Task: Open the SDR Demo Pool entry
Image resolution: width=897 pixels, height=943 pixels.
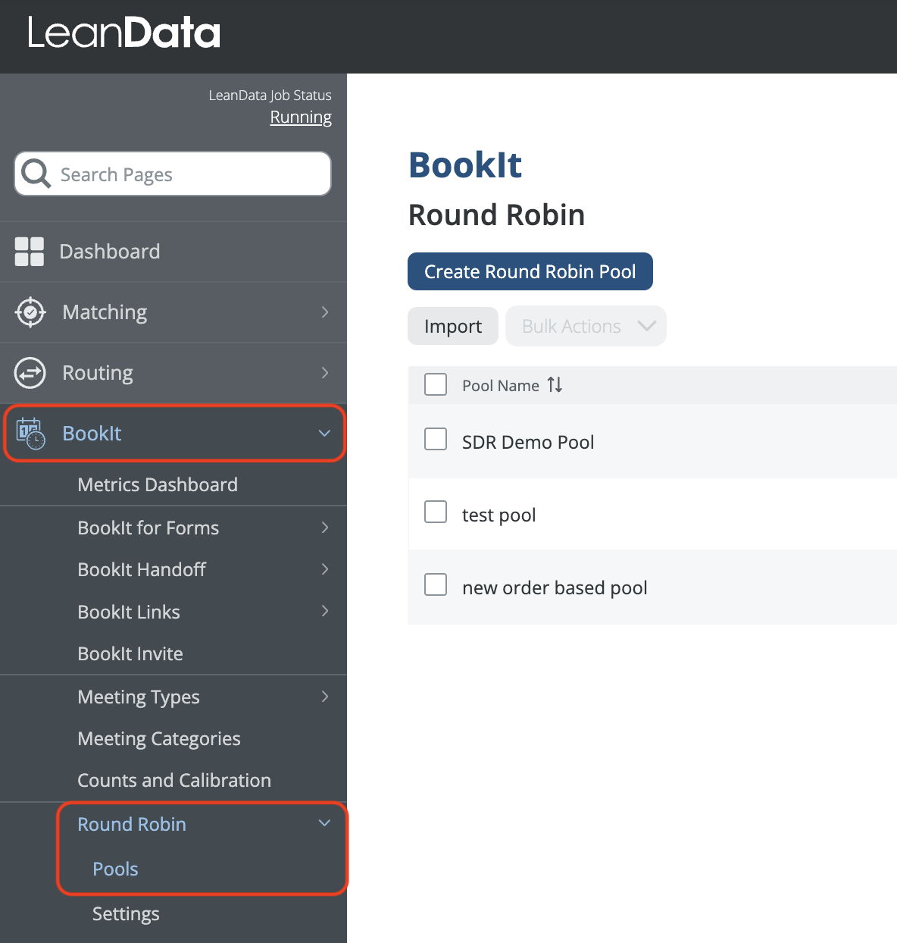Action: [528, 442]
